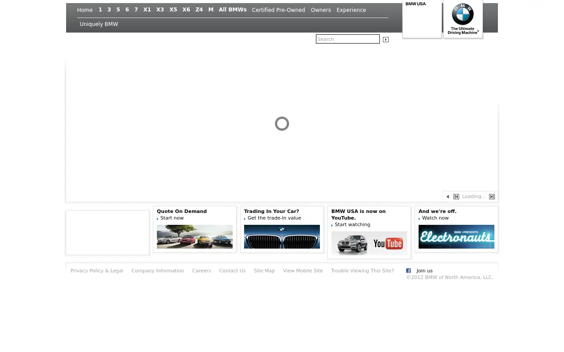Click the BMW USA label box
The height and width of the screenshot is (352, 564).
[422, 19]
